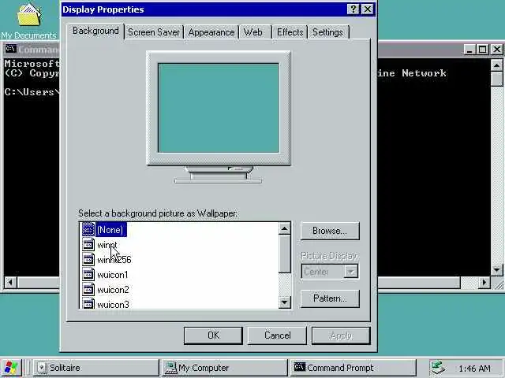Click the Command Prompt window title icon

[10, 49]
